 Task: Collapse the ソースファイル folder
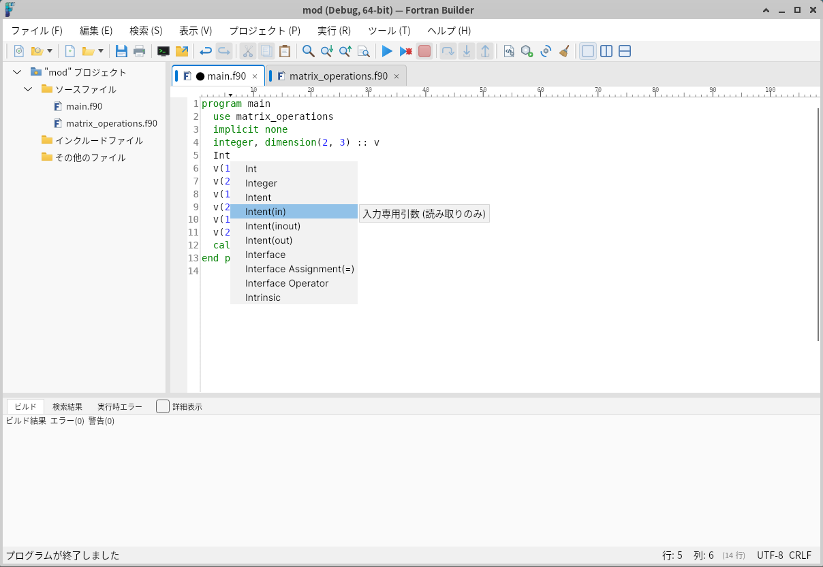pyautogui.click(x=28, y=89)
